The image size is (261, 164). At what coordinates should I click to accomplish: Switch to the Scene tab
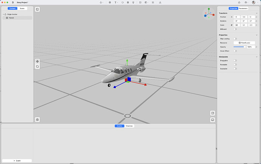click(x=22, y=8)
